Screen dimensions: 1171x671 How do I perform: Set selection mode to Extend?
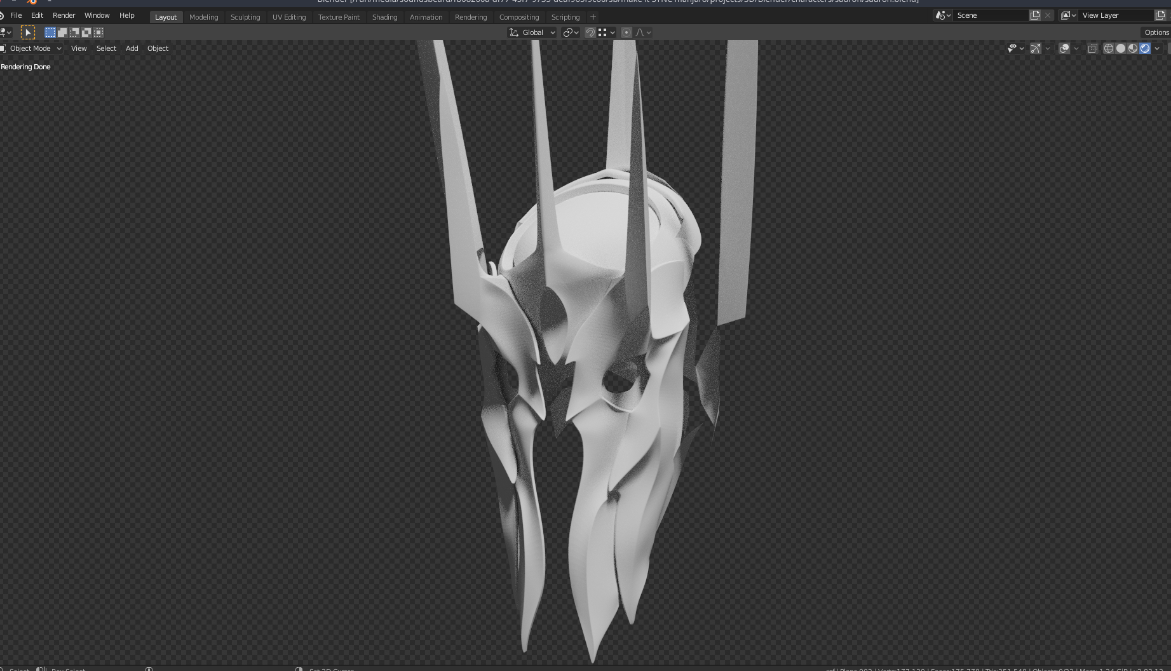click(x=62, y=32)
